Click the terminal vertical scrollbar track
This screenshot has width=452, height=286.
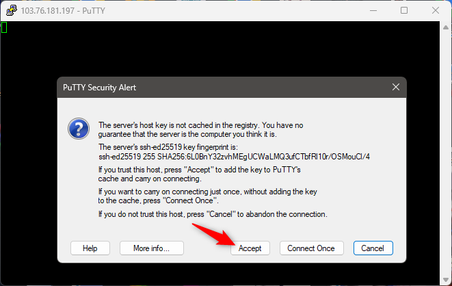click(x=446, y=153)
